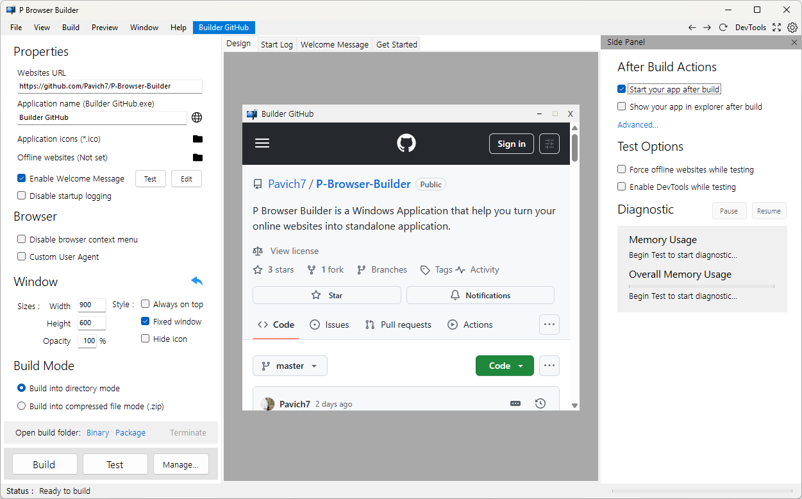Toggle Enable Welcome Message checkbox
The width and height of the screenshot is (802, 499).
click(22, 178)
